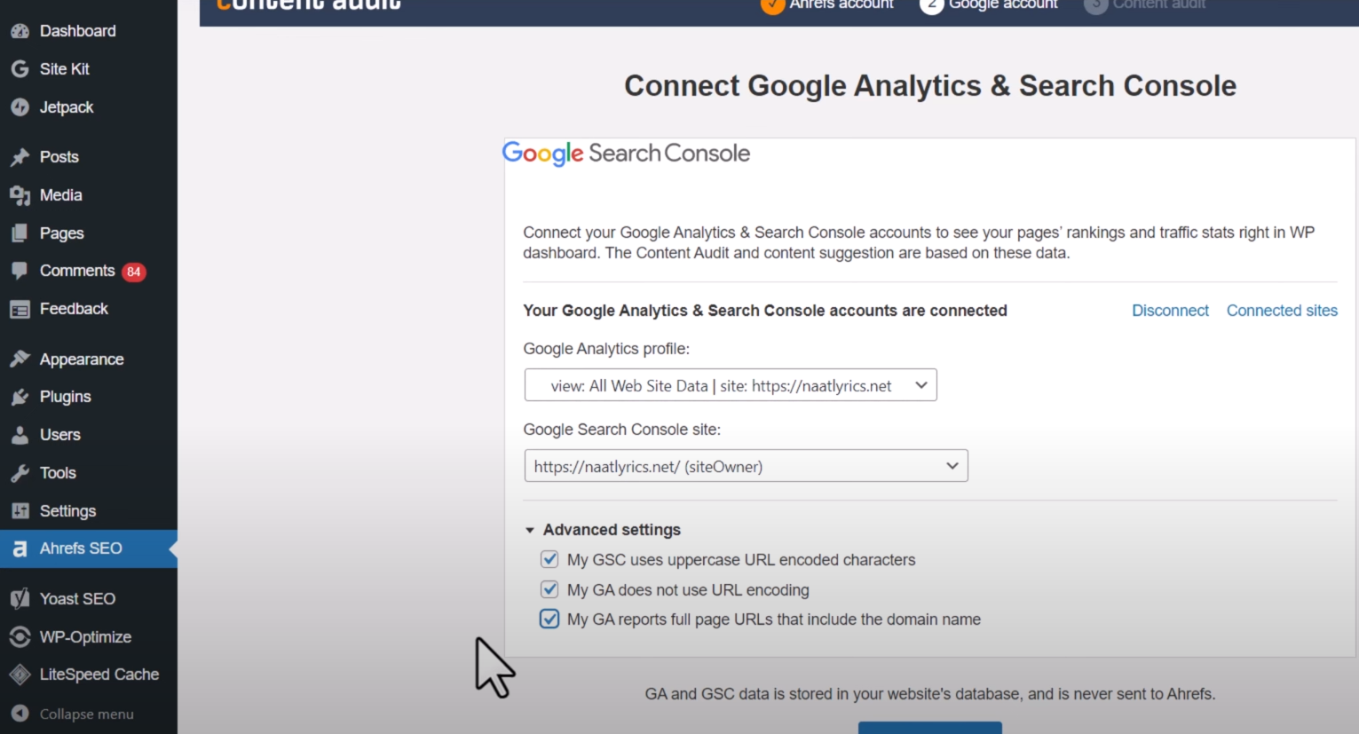Open the Google Analytics profile dropdown

(x=731, y=385)
